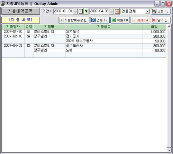Increase start date with spinner up arrow
This screenshot has height=154, width=173.
(75, 10)
